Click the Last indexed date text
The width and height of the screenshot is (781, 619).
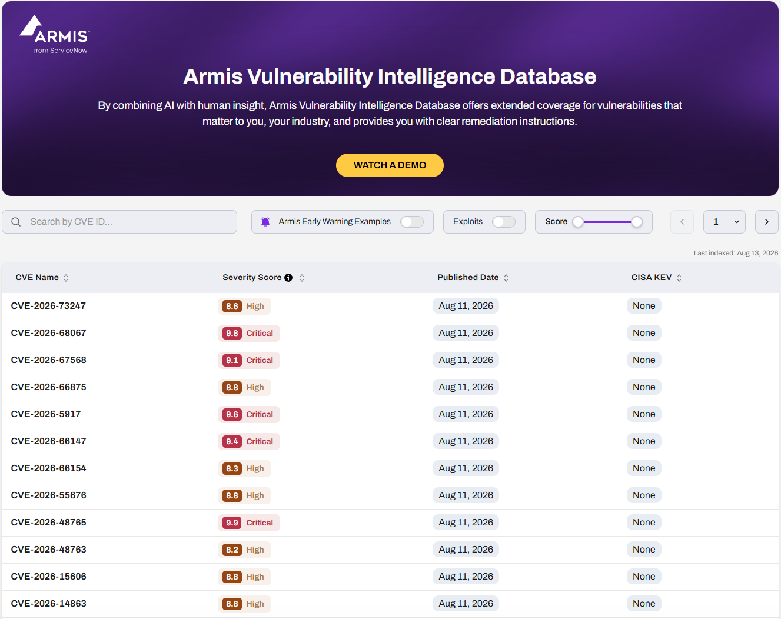[x=736, y=253]
